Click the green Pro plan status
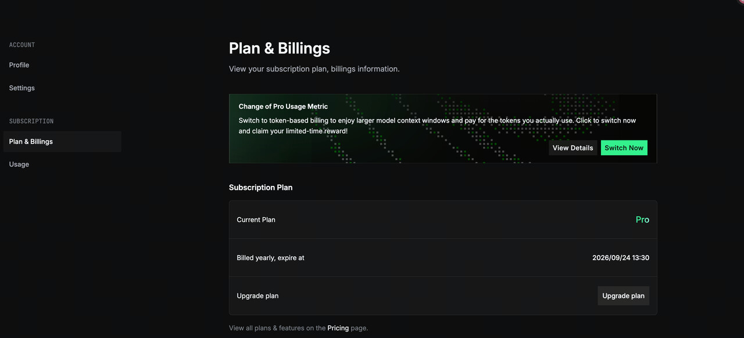The image size is (744, 338). 642,220
